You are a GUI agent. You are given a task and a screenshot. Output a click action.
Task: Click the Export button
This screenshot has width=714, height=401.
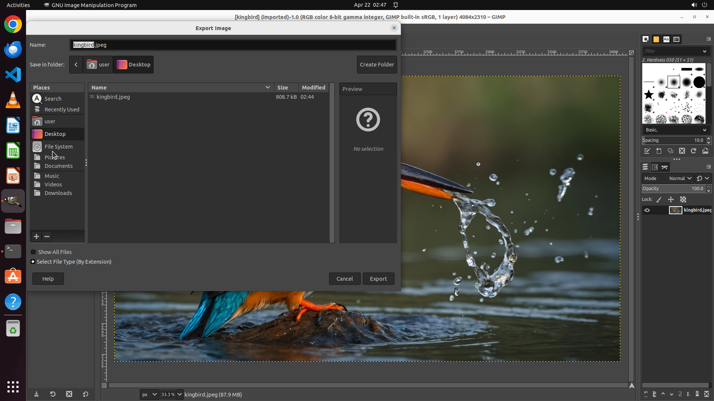[x=378, y=279]
